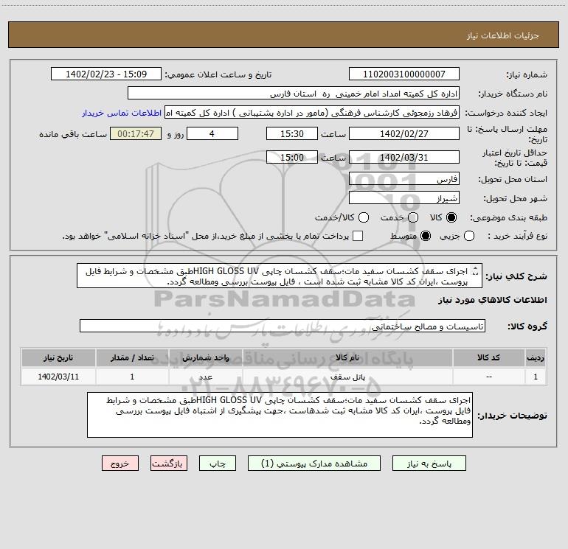Click the delivery city field شیراز
568x549 pixels.
click(404, 198)
